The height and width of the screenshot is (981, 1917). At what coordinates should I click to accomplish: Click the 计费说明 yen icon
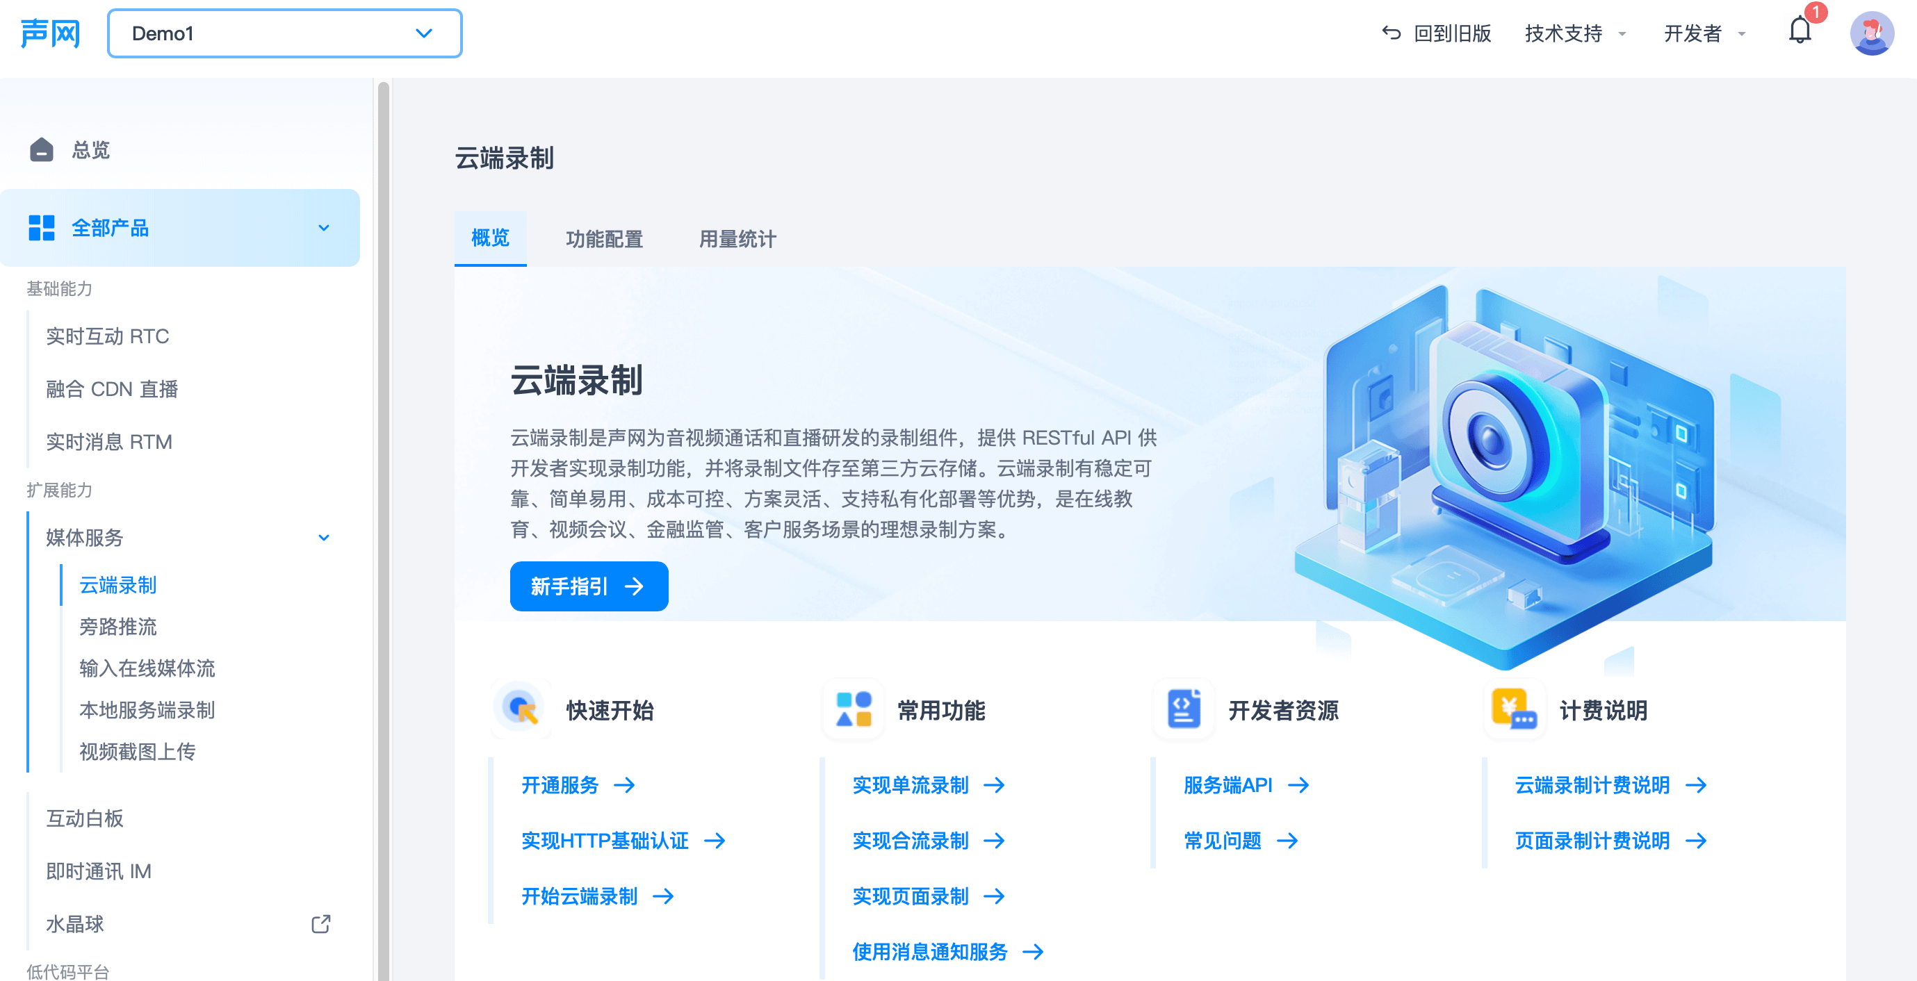coord(1515,709)
